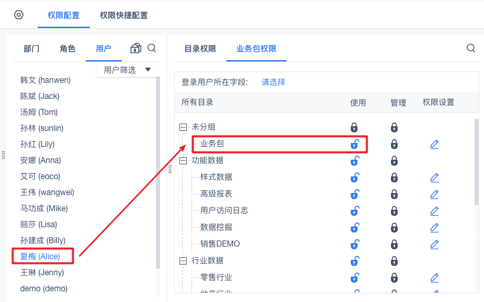Switch to the 目录权限 tab

pos(200,48)
